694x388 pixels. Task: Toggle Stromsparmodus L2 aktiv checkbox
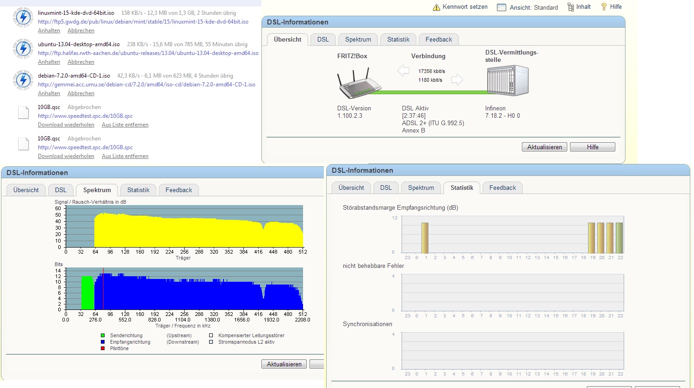(x=211, y=342)
